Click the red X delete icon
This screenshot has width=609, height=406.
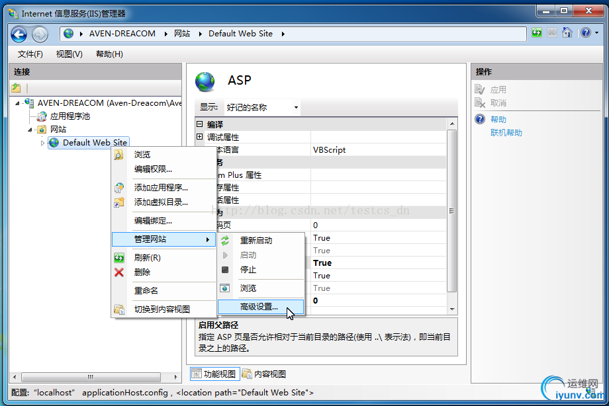click(119, 272)
